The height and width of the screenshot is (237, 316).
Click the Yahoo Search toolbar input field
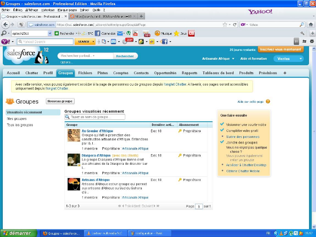click(45, 42)
